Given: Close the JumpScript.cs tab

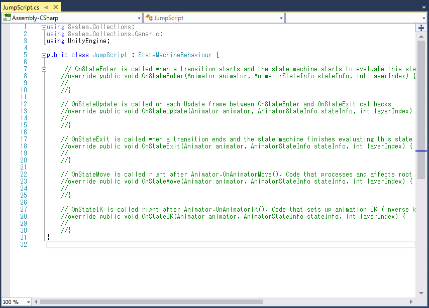Looking at the screenshot, I should [x=56, y=7].
